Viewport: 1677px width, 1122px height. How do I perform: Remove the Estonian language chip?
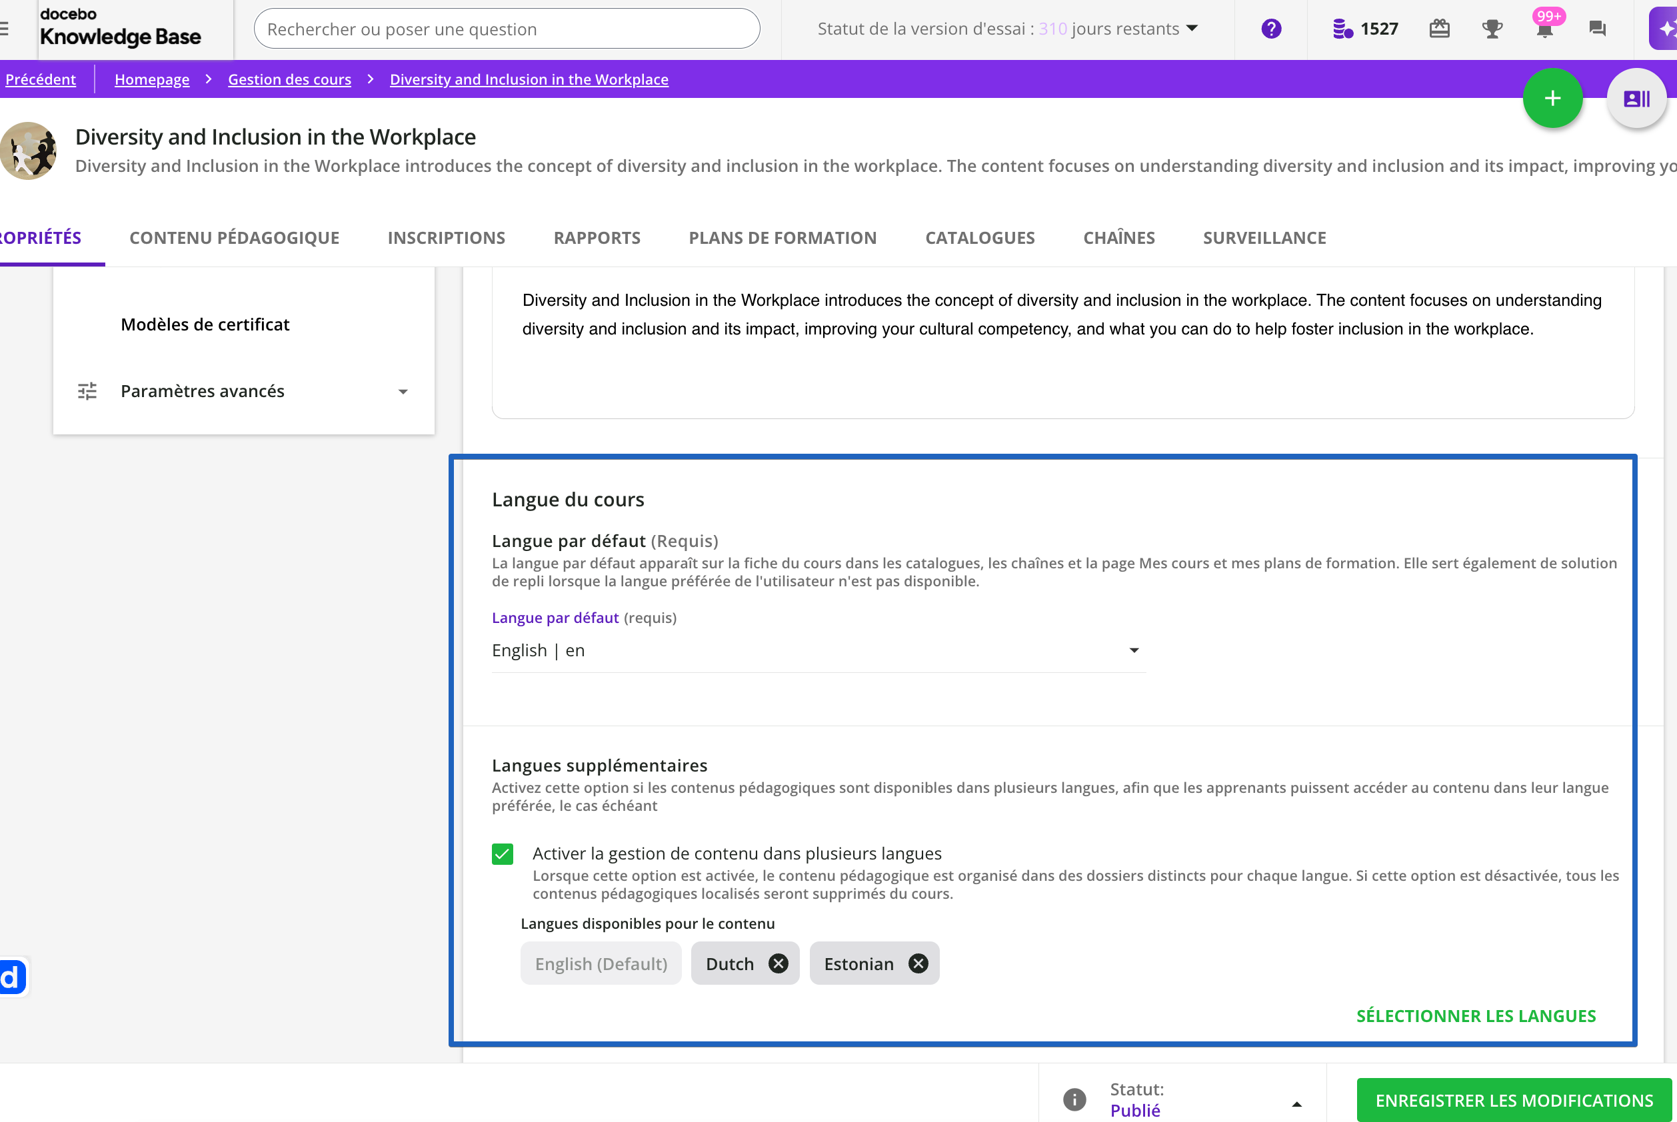pos(918,963)
